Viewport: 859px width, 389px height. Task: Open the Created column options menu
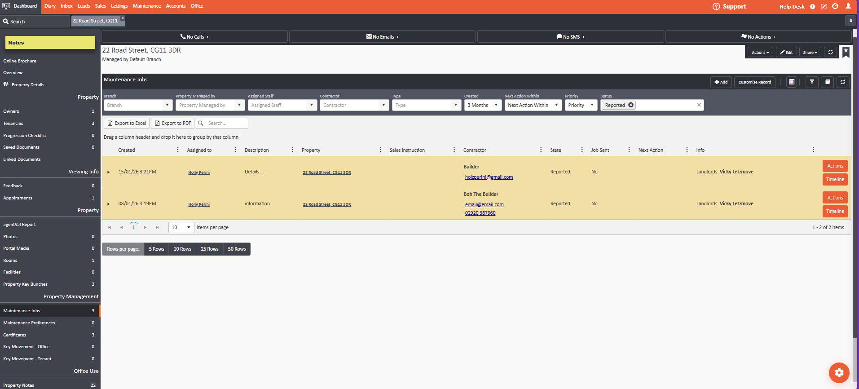coord(178,150)
